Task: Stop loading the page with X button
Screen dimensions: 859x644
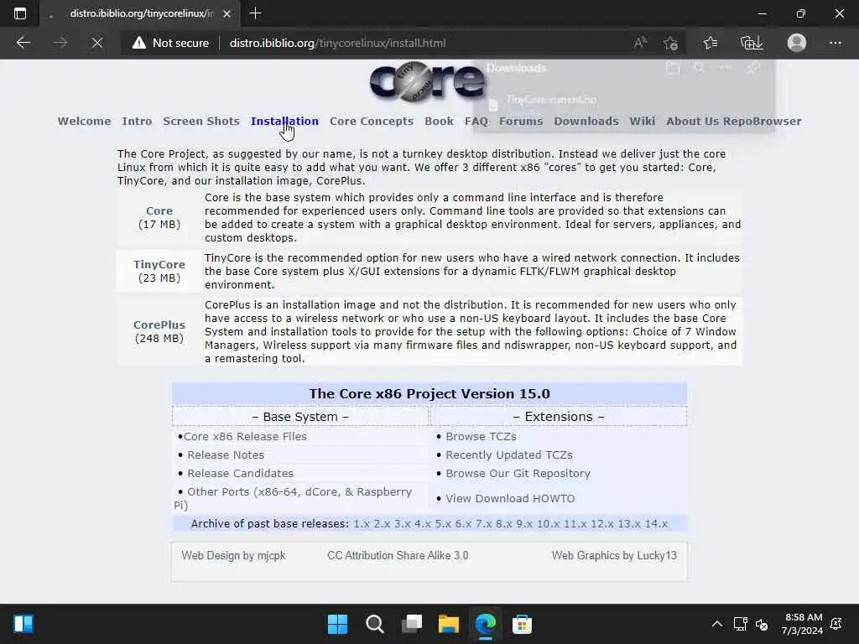Action: point(97,43)
